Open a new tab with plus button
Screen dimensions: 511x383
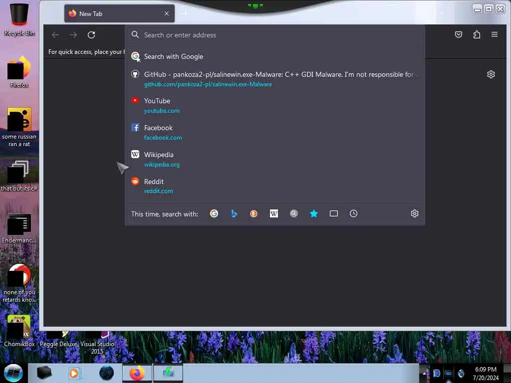point(186,13)
